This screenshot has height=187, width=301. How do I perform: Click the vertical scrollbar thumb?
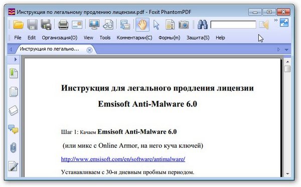pos(287,69)
